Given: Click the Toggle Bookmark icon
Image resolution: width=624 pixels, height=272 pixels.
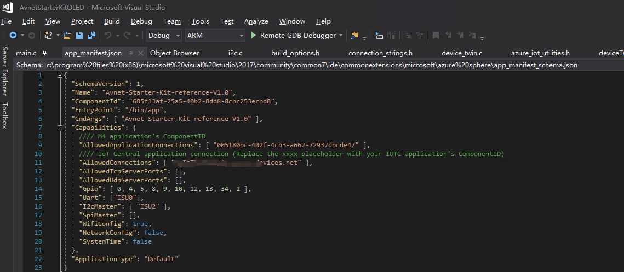Looking at the screenshot, I should (x=436, y=36).
